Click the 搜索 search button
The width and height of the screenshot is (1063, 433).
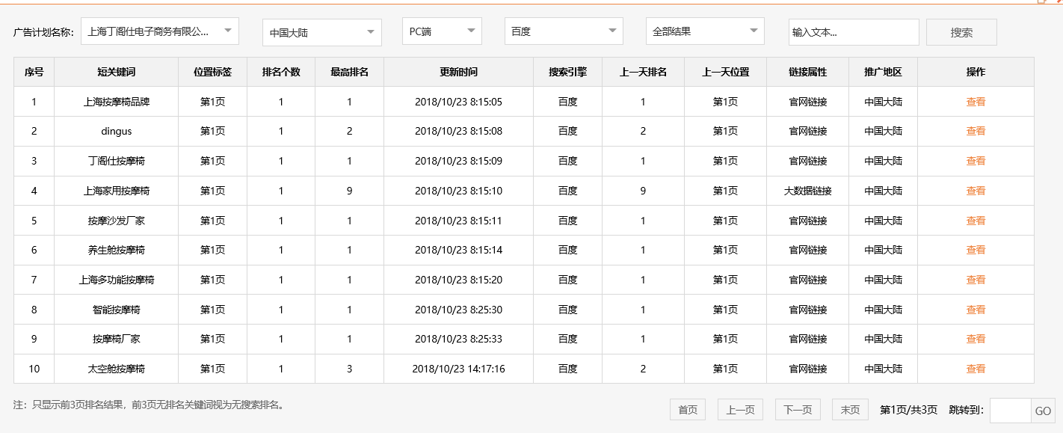coord(961,31)
